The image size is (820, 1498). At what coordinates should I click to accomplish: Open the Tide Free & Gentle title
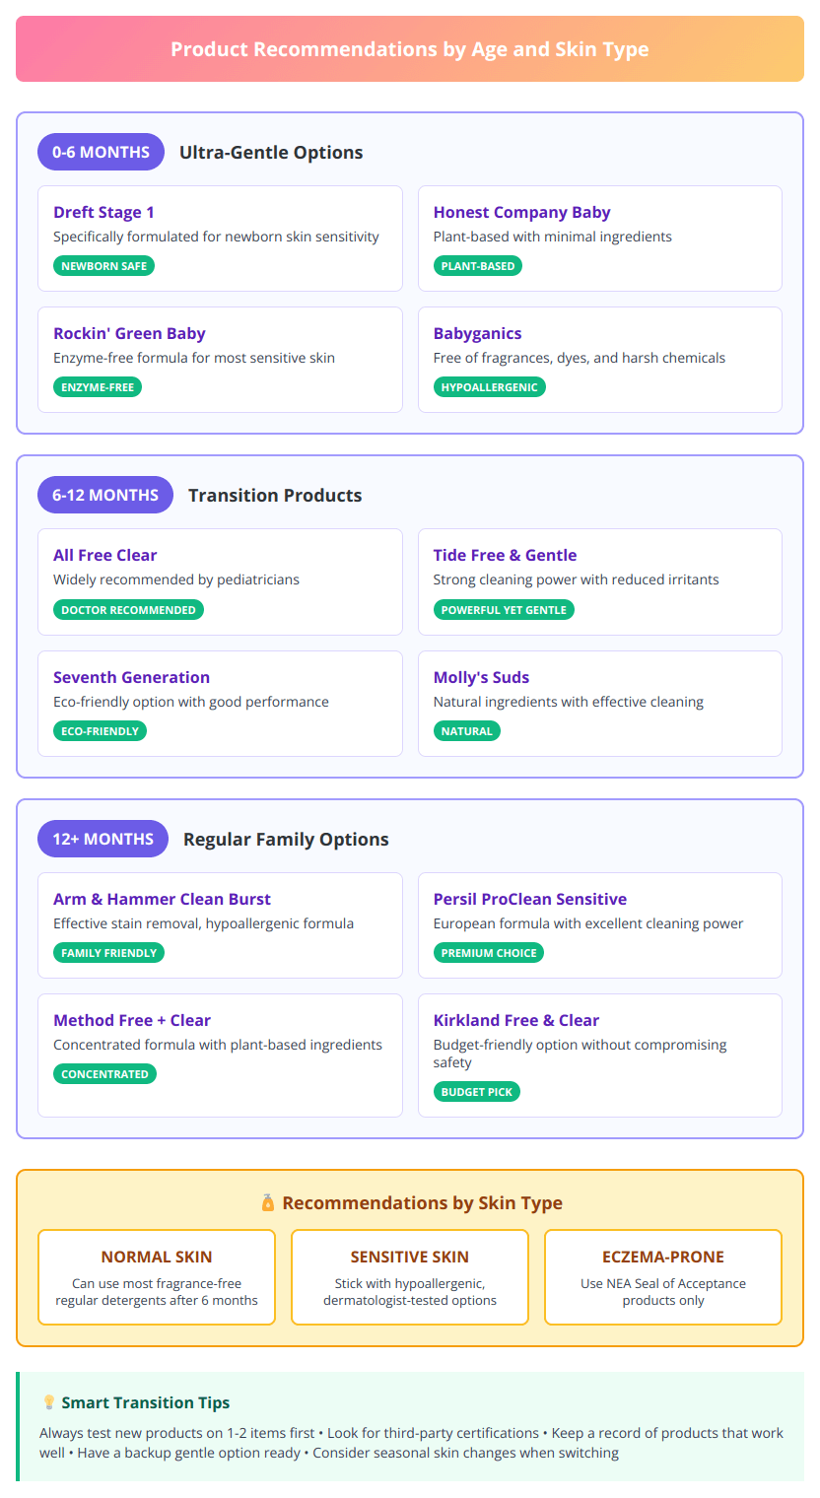click(506, 555)
